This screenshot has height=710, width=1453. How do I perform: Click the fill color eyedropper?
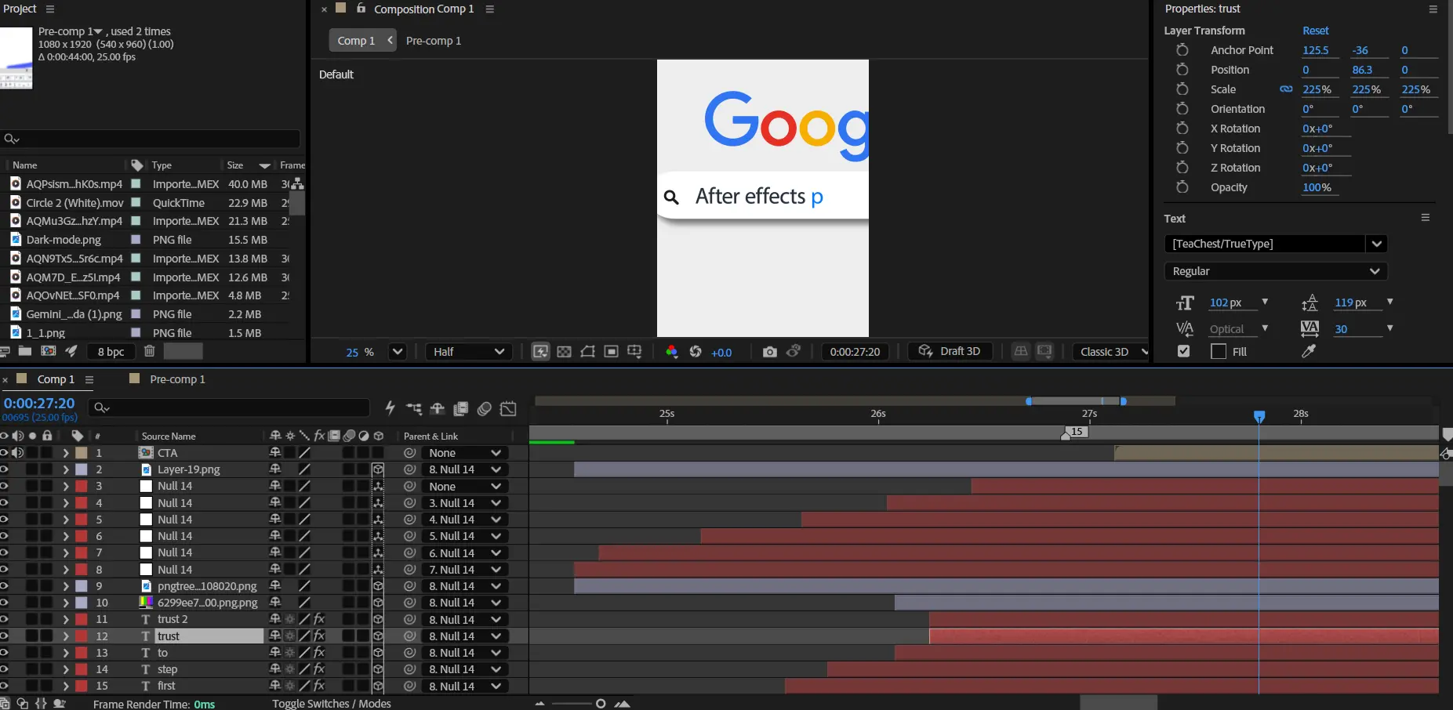tap(1308, 352)
